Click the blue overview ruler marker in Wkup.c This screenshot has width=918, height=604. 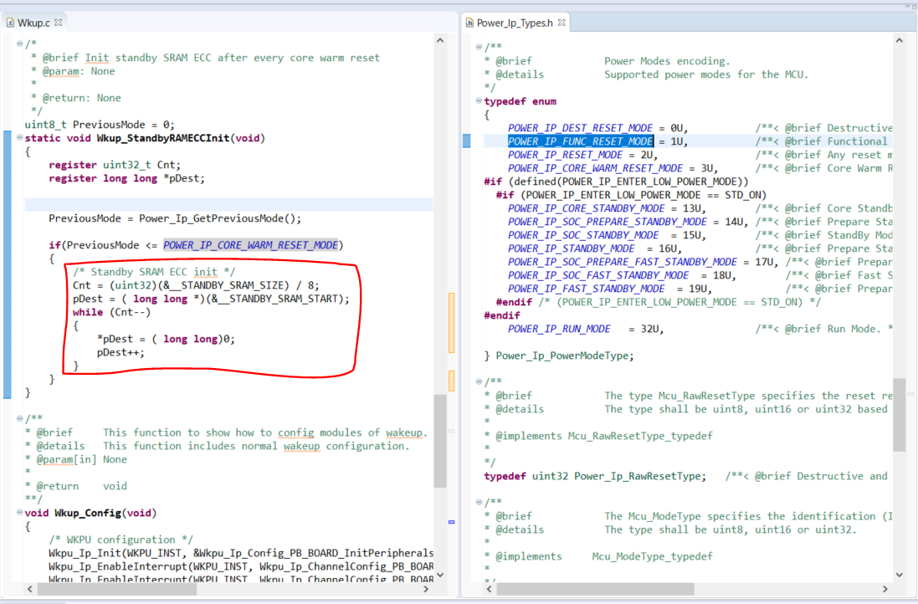(x=451, y=521)
